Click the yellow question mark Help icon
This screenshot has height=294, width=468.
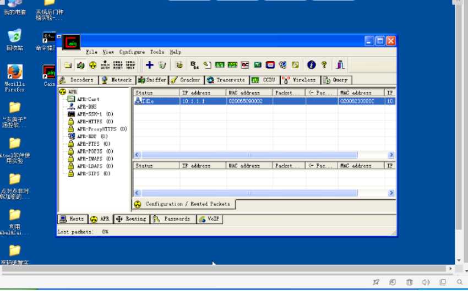click(324, 65)
